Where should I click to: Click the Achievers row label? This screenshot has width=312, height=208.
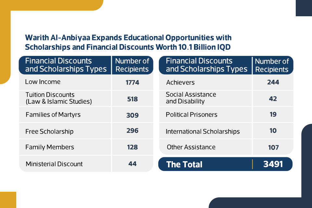point(180,83)
